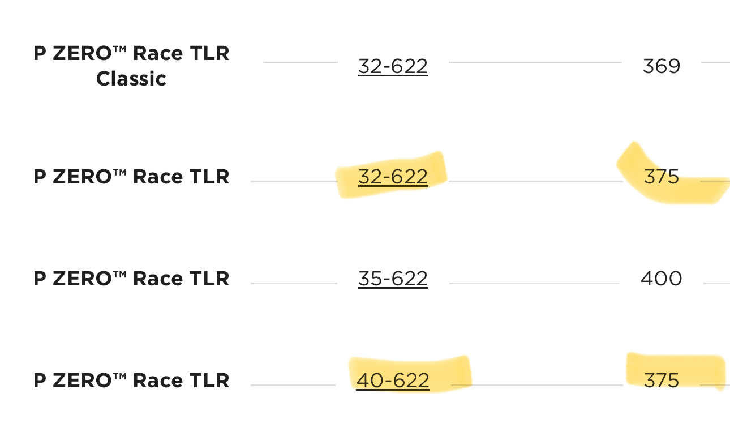Click the divider line between 35-622 and 400
The image size is (730, 436).
[534, 283]
